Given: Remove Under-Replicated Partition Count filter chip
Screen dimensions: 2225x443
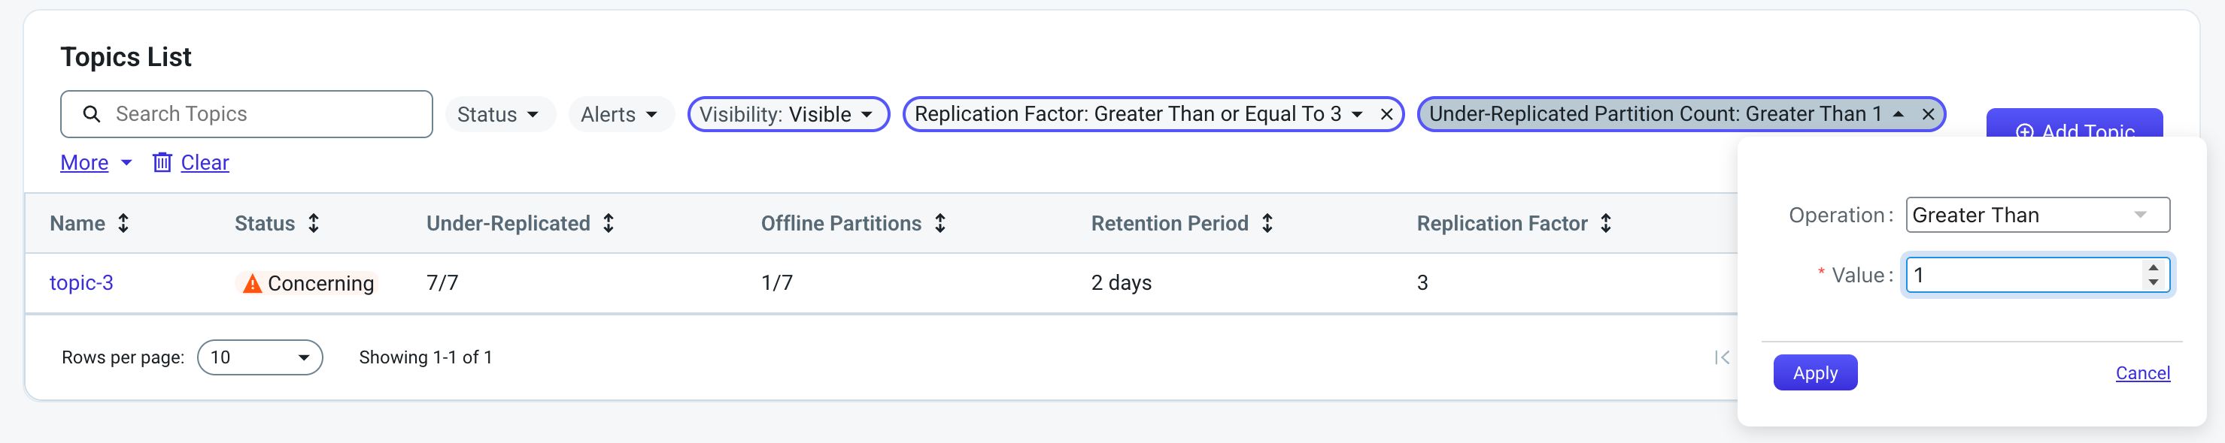Looking at the screenshot, I should 1928,115.
